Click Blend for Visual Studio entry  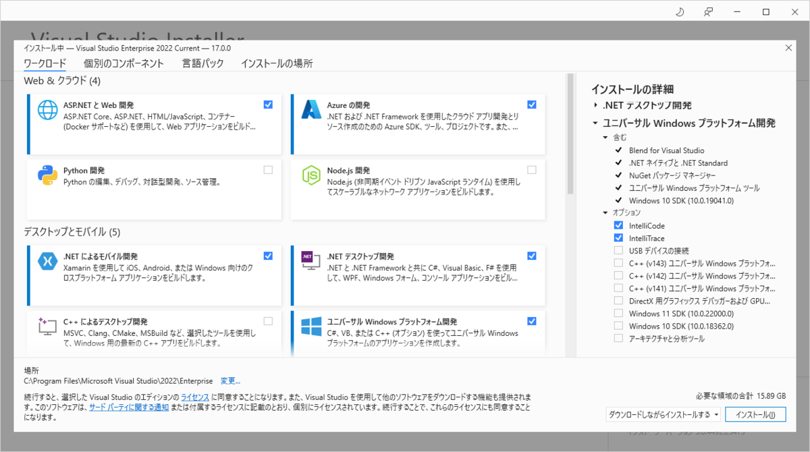[x=666, y=150]
